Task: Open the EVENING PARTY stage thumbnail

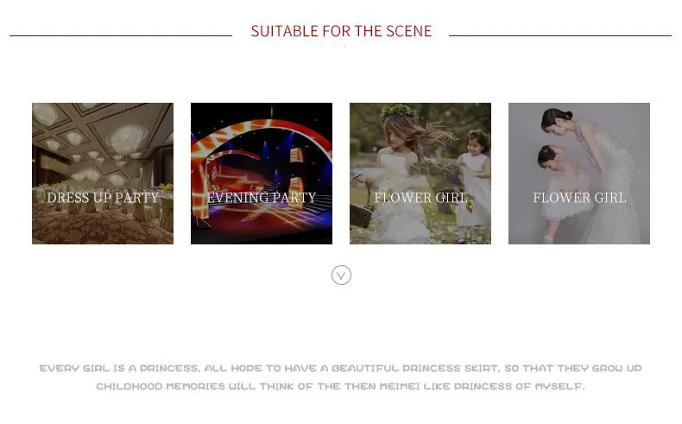Action: (262, 174)
